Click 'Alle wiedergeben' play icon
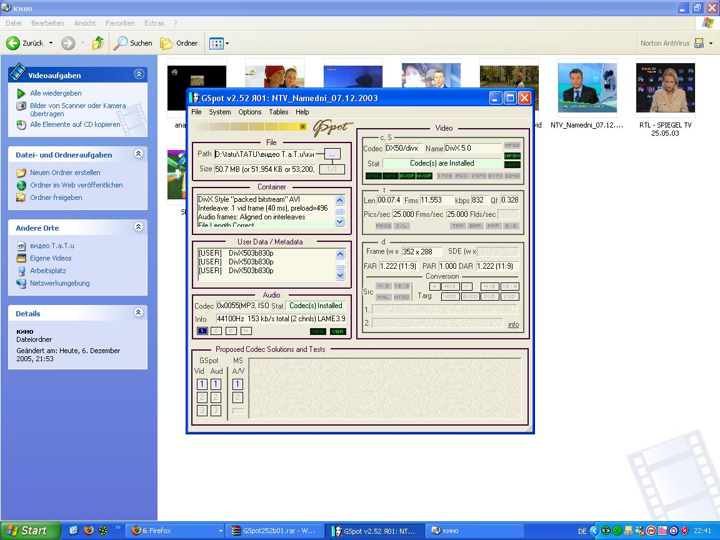The width and height of the screenshot is (720, 540). click(21, 93)
